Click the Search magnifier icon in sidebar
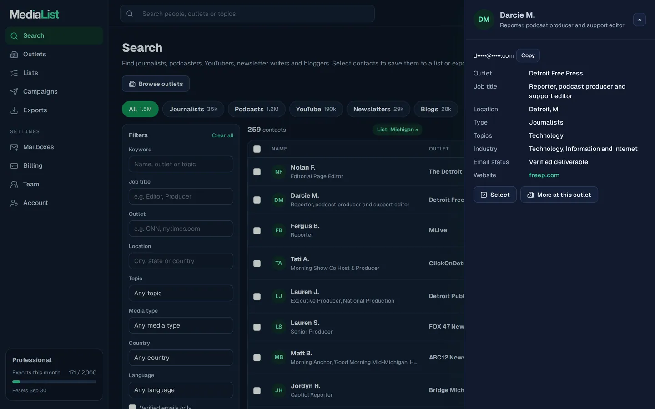Image resolution: width=655 pixels, height=409 pixels. coord(14,36)
